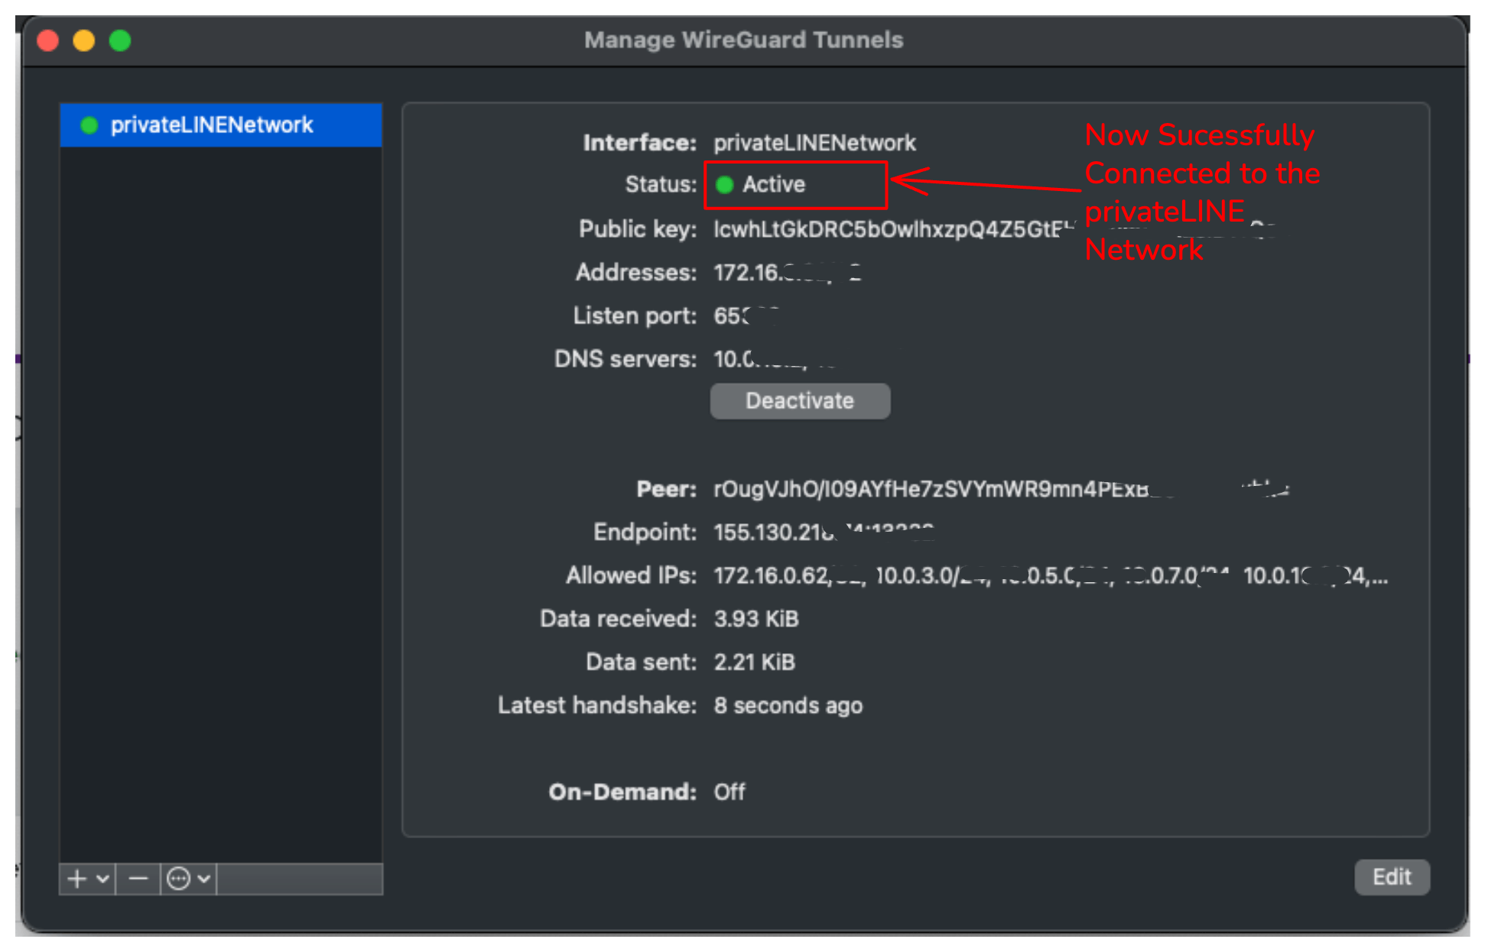Click the Public key value text
This screenshot has height=952, width=1485.
click(x=887, y=229)
